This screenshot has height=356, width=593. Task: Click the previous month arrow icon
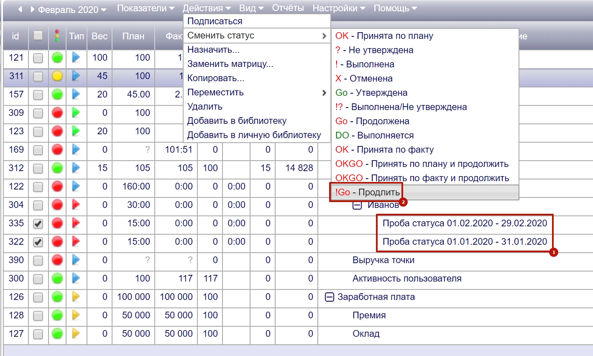tap(20, 9)
